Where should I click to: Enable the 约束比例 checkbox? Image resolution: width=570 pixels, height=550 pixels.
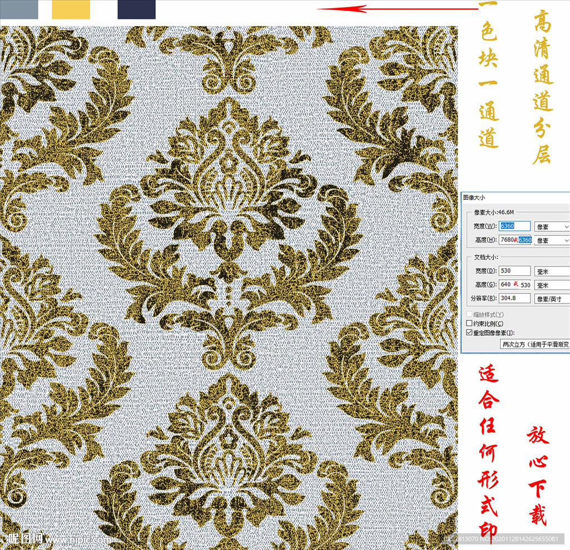pos(469,323)
